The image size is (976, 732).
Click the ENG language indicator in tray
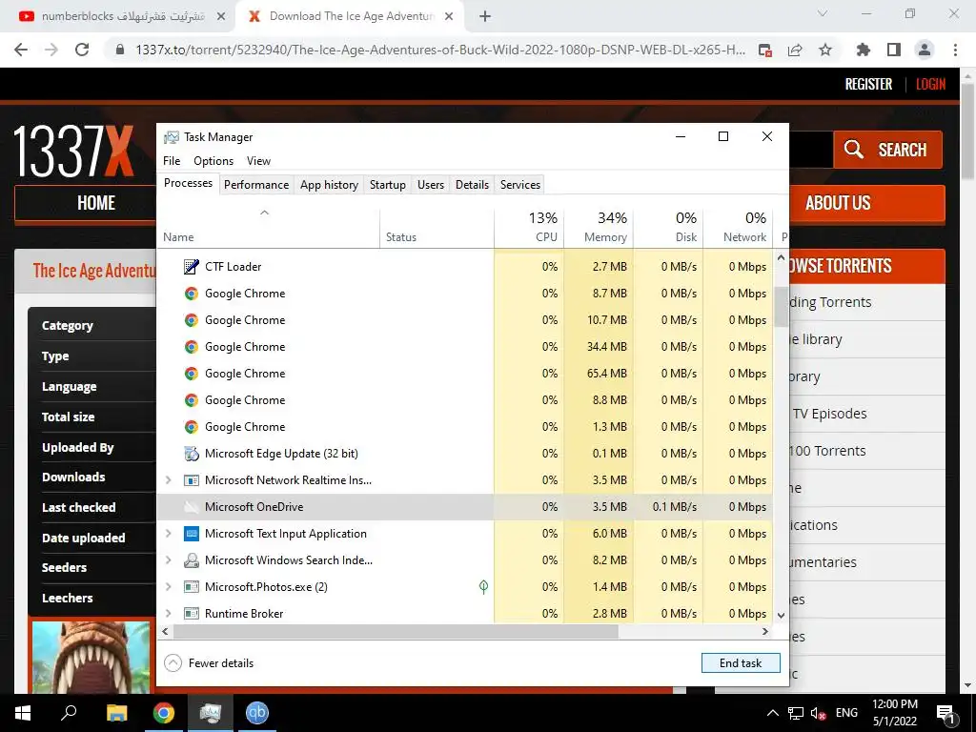pos(846,713)
